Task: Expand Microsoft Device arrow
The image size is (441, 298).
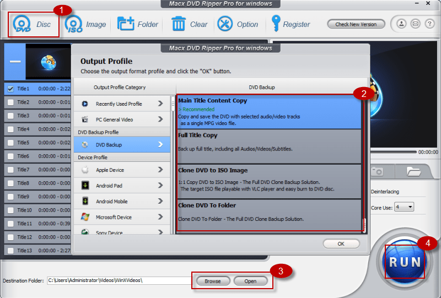Action: pos(160,217)
